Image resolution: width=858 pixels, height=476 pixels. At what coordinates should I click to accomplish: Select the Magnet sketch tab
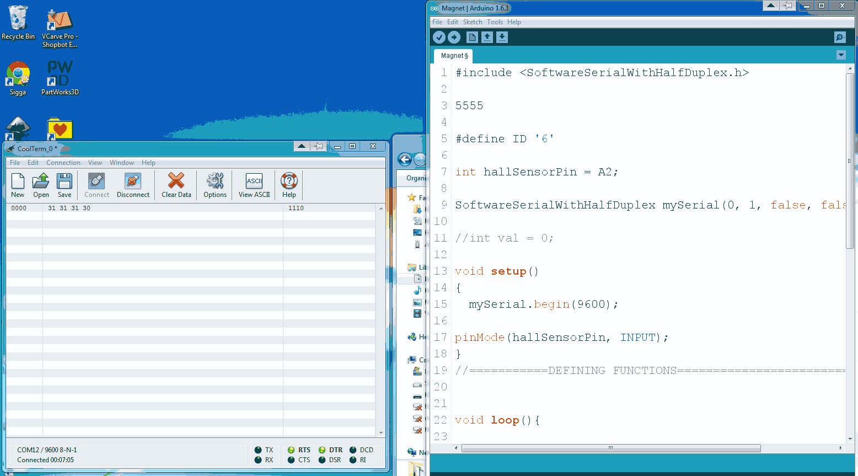[x=454, y=56]
